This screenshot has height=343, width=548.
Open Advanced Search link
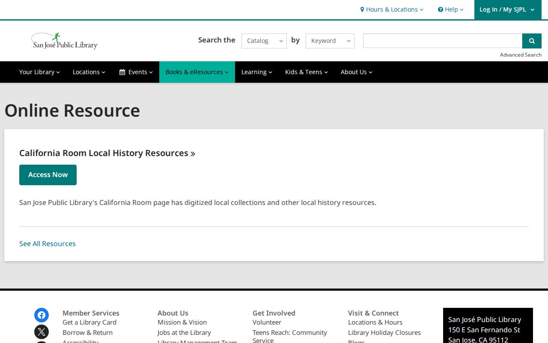pos(521,55)
